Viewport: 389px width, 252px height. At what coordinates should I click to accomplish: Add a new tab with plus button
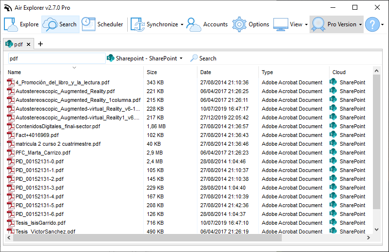tap(40, 44)
